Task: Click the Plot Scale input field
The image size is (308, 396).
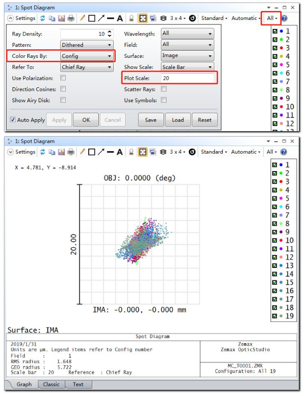Action: point(187,78)
